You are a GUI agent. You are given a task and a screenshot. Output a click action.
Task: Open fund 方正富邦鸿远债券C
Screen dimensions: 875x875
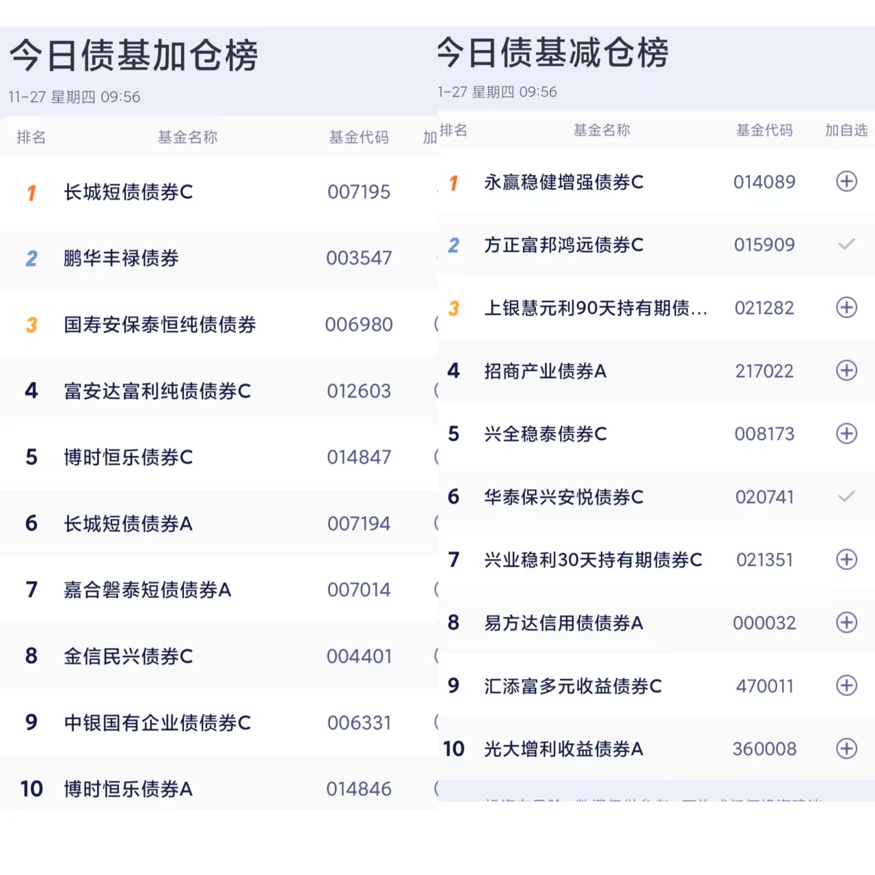564,245
